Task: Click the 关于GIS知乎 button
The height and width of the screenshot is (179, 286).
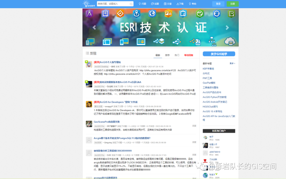Action: [x=219, y=54]
